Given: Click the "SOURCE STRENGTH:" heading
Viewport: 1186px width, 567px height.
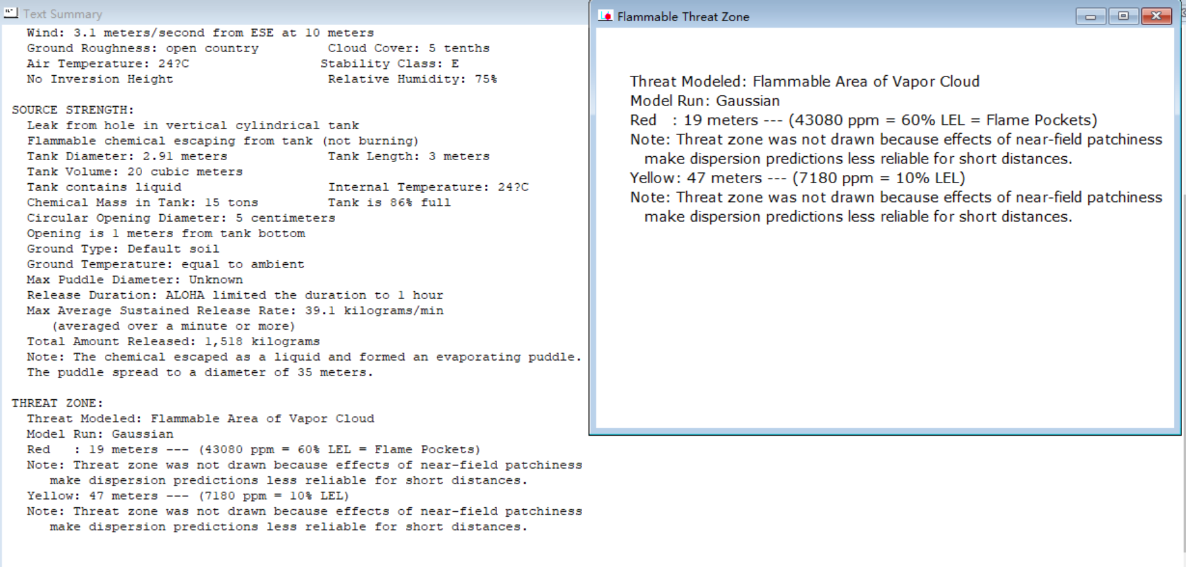Looking at the screenshot, I should coord(73,110).
